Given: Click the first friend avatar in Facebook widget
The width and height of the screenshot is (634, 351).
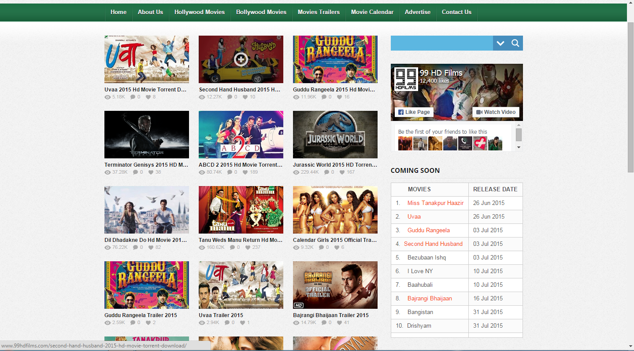Looking at the screenshot, I should pyautogui.click(x=405, y=143).
